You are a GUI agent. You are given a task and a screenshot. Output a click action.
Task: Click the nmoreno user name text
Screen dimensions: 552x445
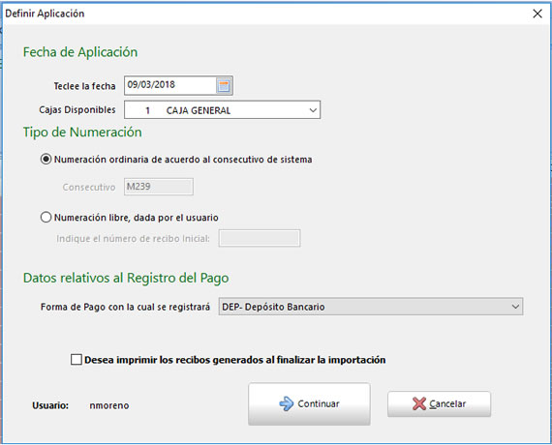(x=109, y=405)
